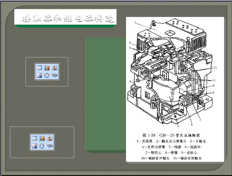
Task: Click Insert Diagram icon in upper placeholder
Action: [47, 75]
